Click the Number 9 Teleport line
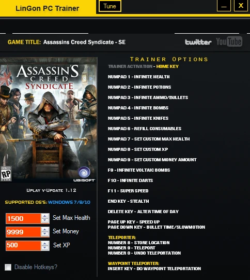The width and height of the screenshot is (250, 280). [x=132, y=248]
